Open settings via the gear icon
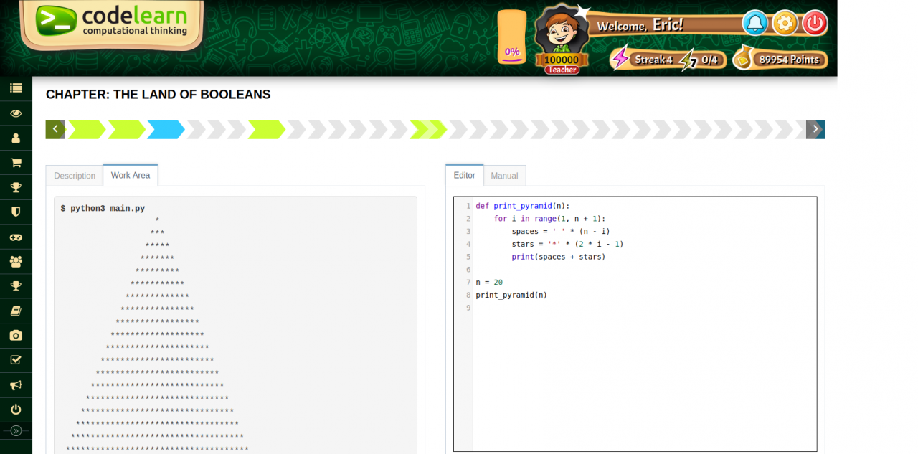Viewport: 918px width, 454px height. (785, 23)
